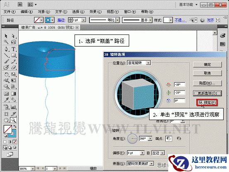Choose the Rectangle tool
Image resolution: width=229 pixels, height=172 pixels.
13,55
